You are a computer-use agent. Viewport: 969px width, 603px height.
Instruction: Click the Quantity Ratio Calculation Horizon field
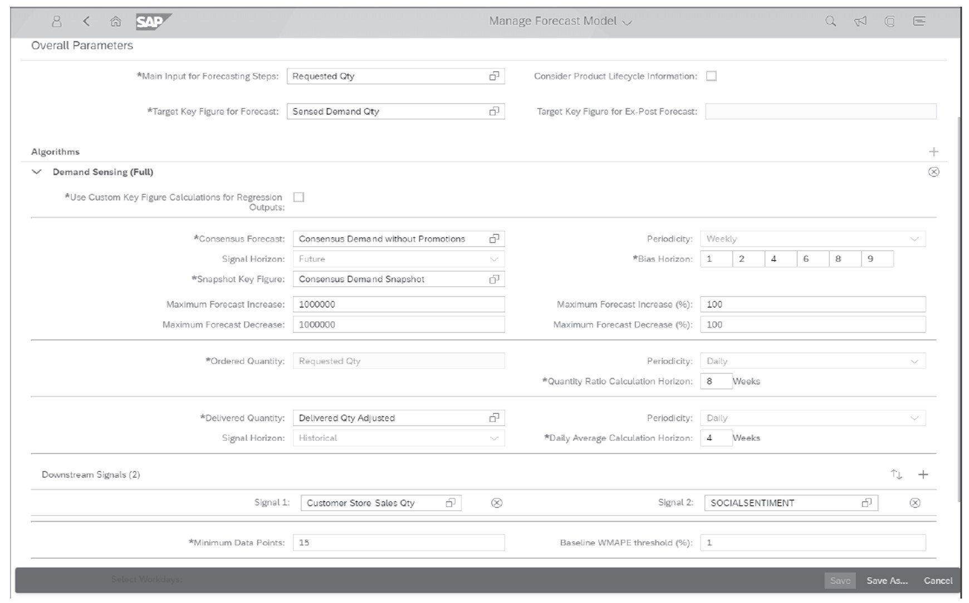[x=716, y=381]
